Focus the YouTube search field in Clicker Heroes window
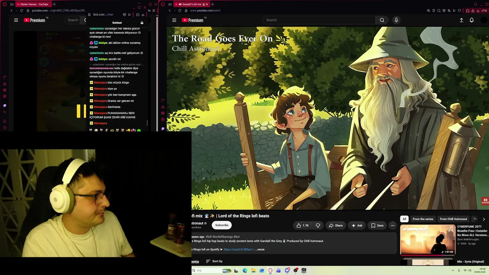The width and height of the screenshot is (489, 275). (x=73, y=20)
